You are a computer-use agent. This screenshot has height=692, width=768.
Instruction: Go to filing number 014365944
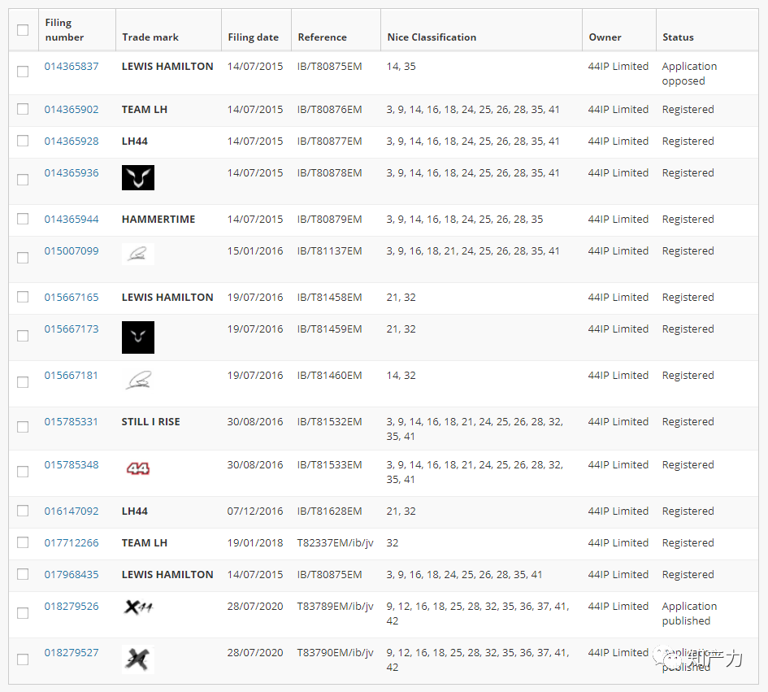click(72, 219)
